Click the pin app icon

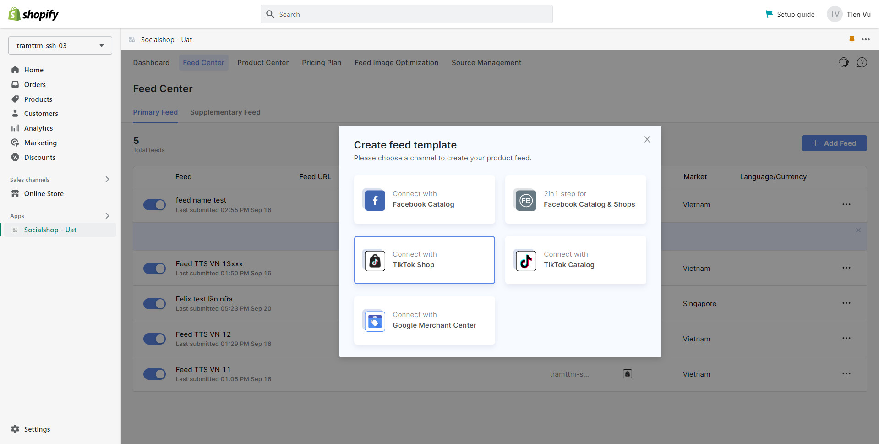coord(852,39)
